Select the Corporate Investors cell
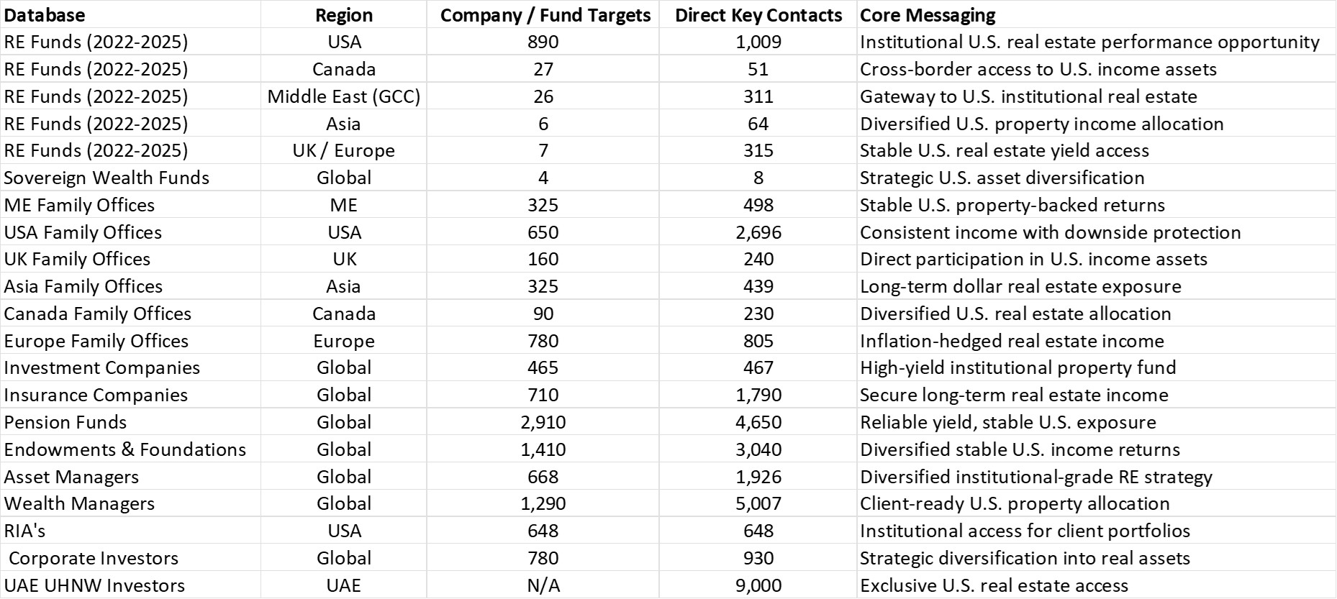The height and width of the screenshot is (599, 1337). pyautogui.click(x=94, y=558)
